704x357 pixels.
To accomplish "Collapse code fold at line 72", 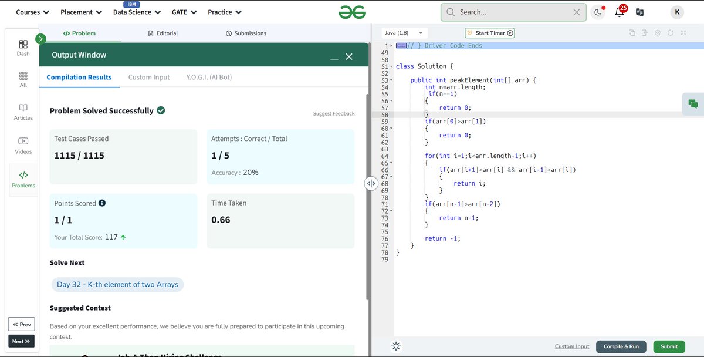I will [391, 211].
